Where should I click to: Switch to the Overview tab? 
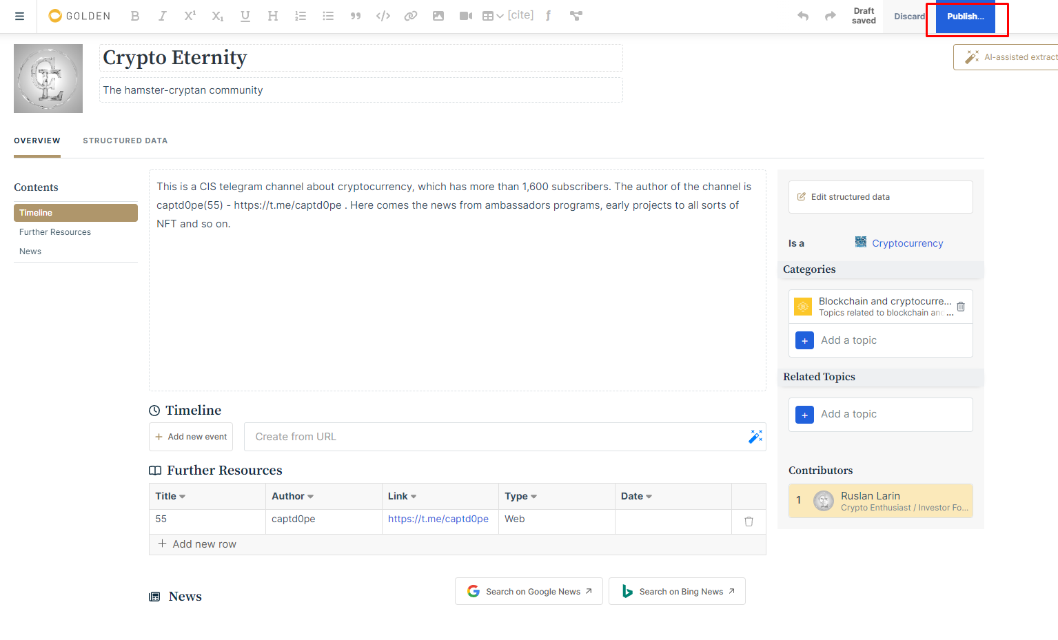(37, 141)
